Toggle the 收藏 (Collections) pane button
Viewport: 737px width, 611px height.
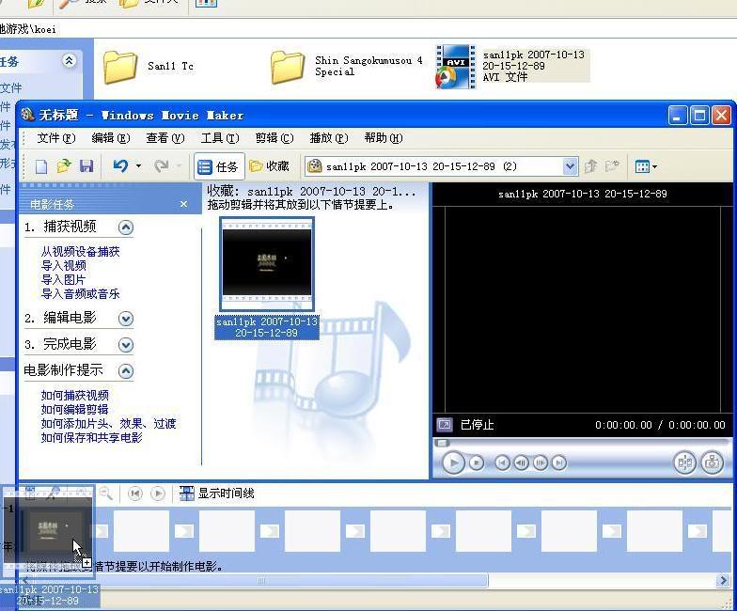coord(269,166)
